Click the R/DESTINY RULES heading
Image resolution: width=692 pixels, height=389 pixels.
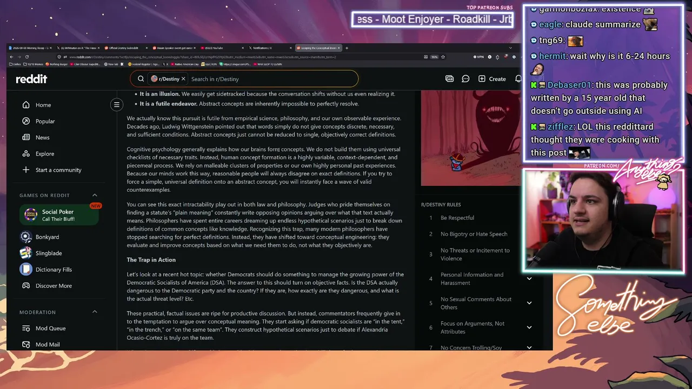[x=441, y=204]
